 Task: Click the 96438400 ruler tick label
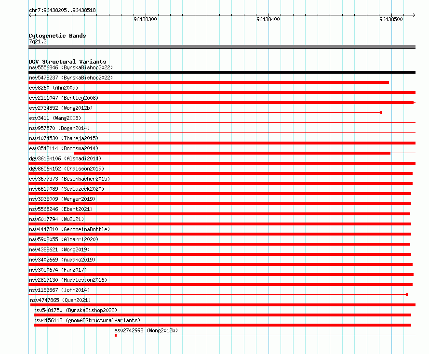pos(268,19)
